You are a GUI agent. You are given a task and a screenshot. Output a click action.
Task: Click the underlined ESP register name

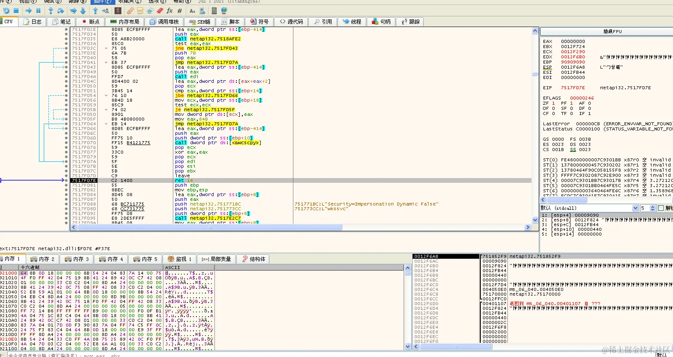pyautogui.click(x=547, y=67)
